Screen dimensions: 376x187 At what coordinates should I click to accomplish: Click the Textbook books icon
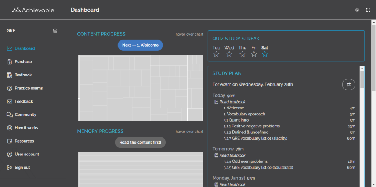pos(9,75)
